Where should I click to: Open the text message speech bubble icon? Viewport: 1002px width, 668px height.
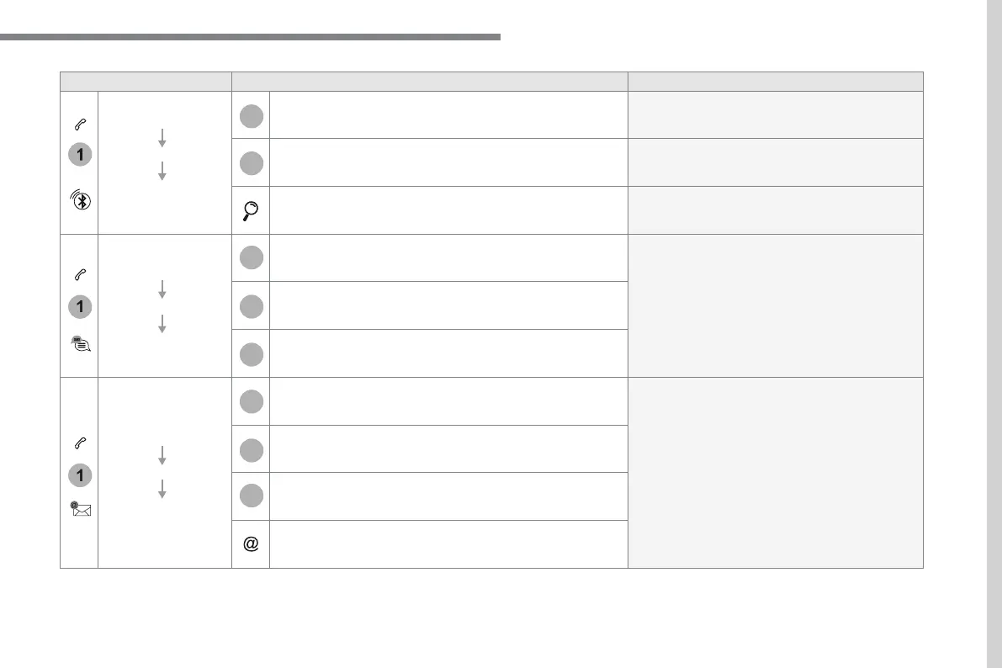tap(79, 343)
